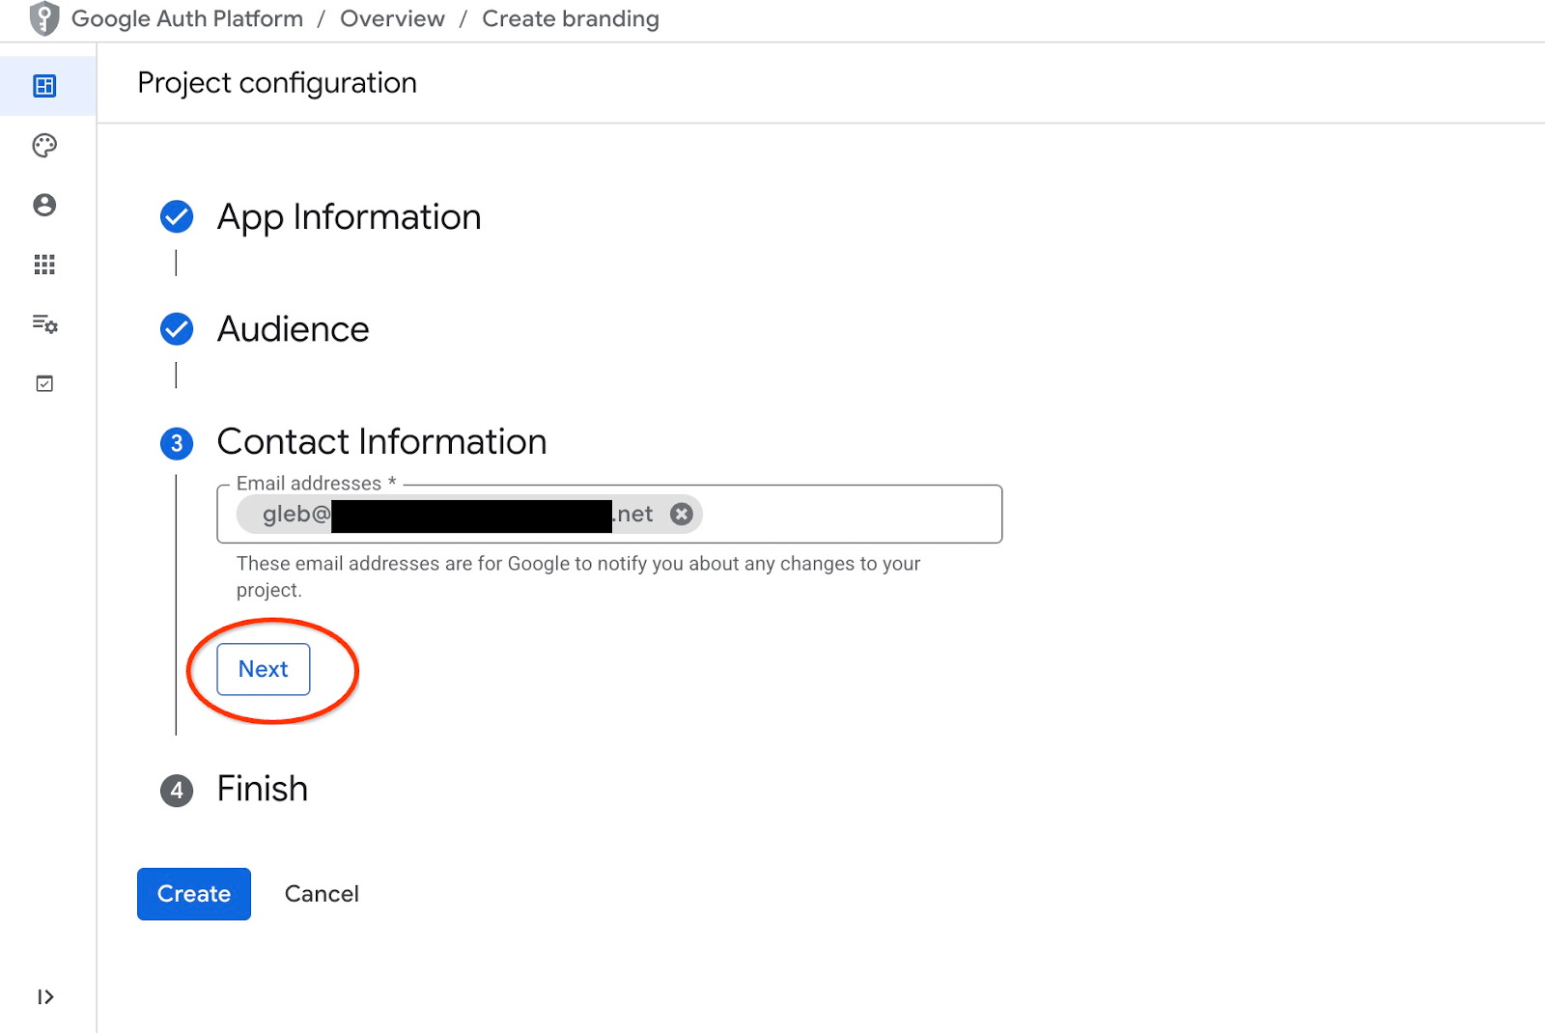Click the Google Auth Platform shield logo
This screenshot has height=1033, width=1545.
44,18
